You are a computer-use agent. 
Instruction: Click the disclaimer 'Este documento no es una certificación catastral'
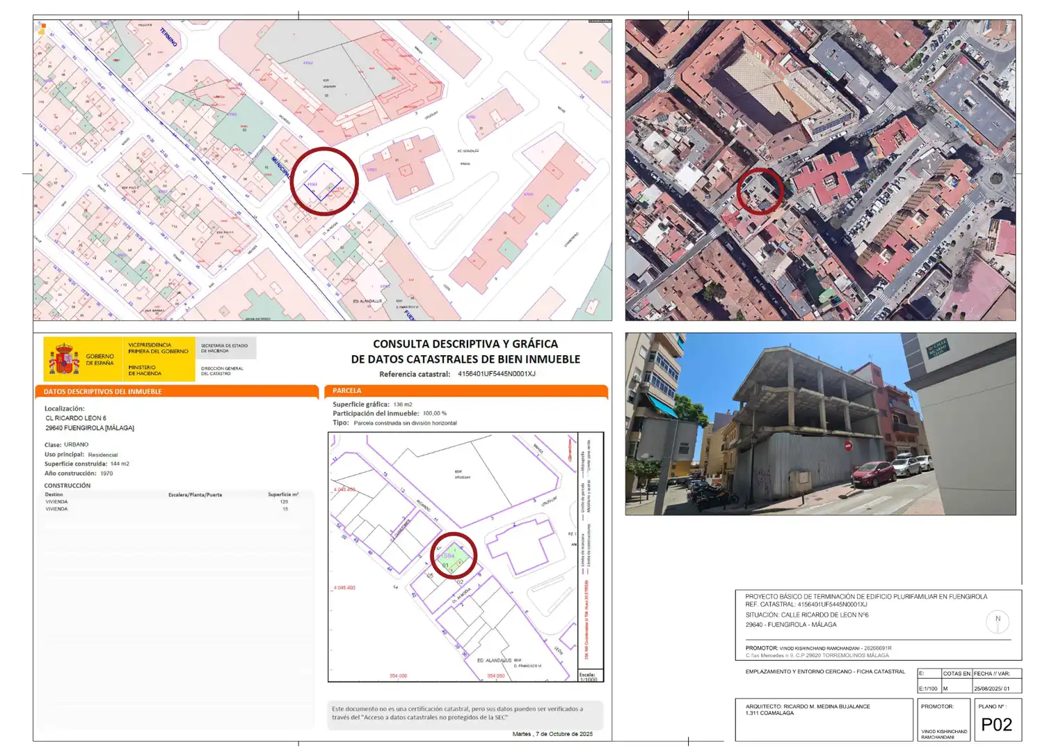[x=457, y=713]
